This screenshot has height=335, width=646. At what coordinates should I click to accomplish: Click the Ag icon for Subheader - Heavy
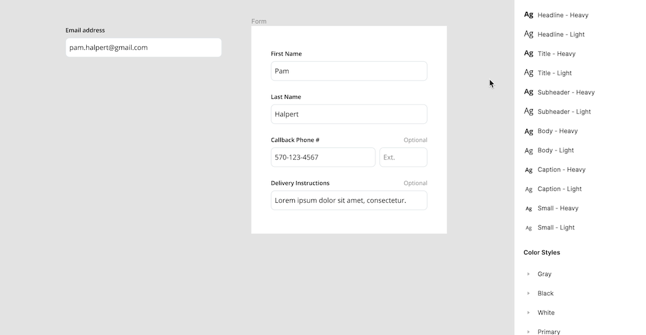coord(529,93)
